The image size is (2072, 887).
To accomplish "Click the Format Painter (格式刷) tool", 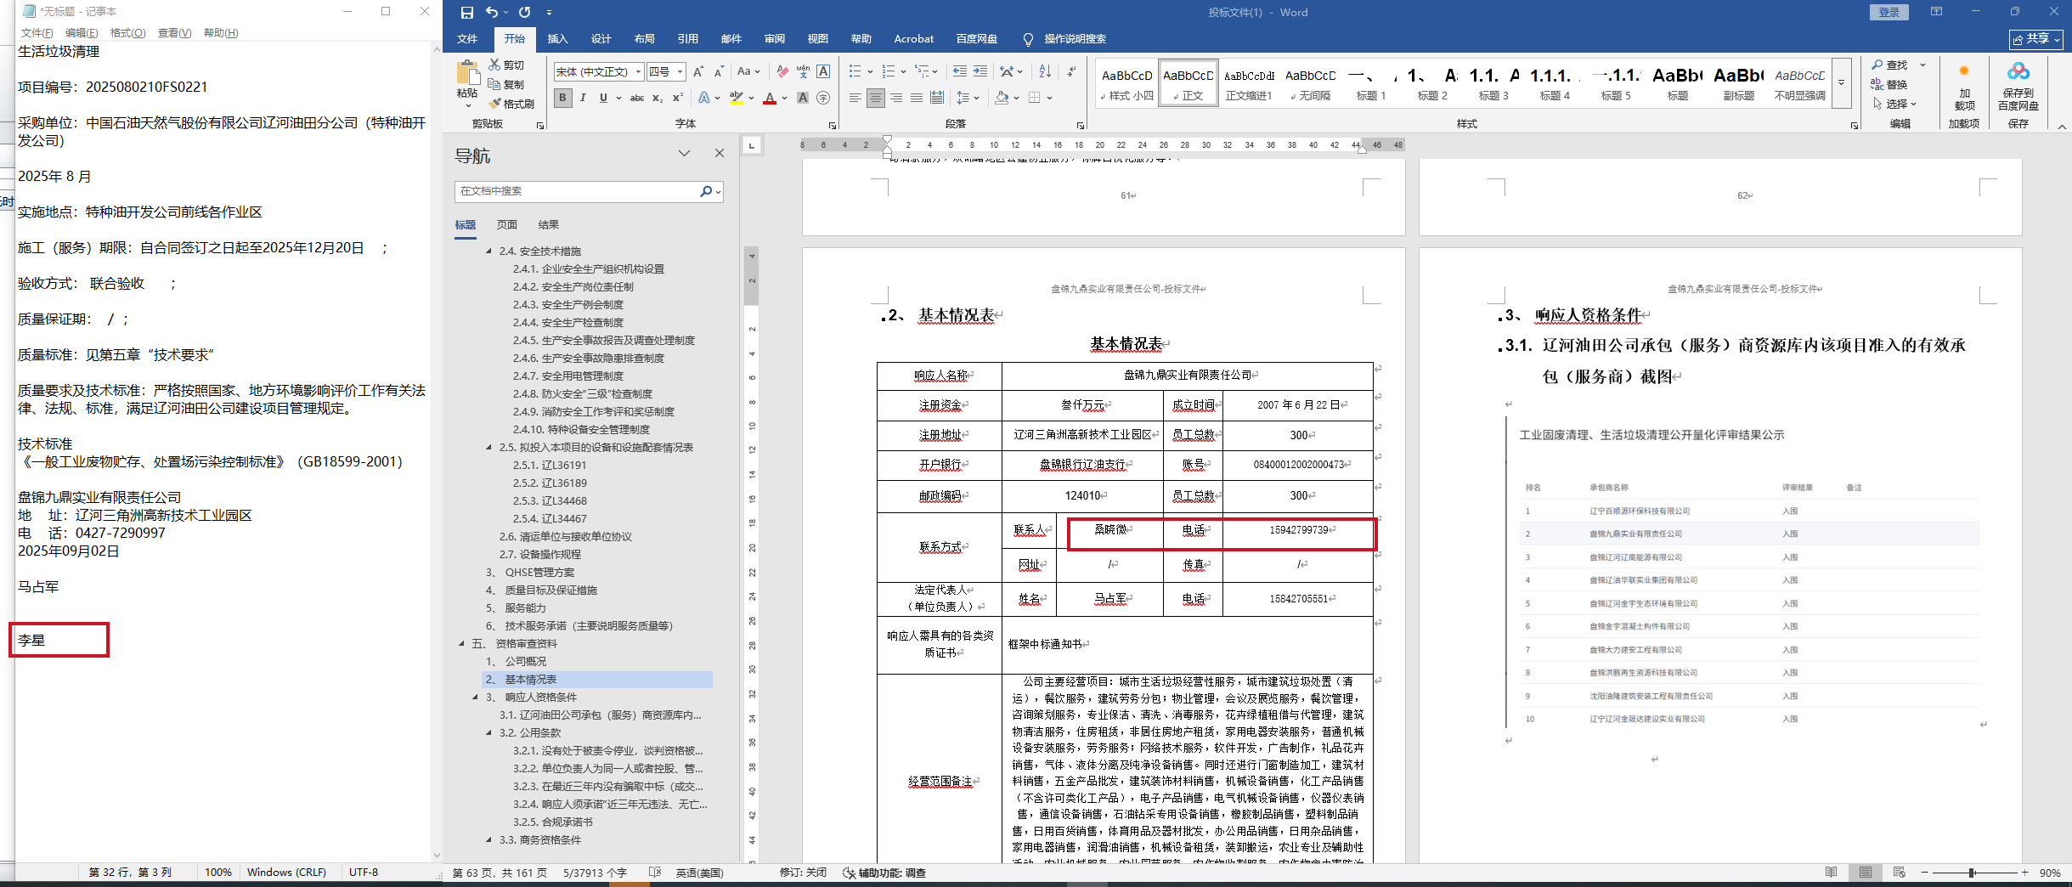I will [x=511, y=104].
